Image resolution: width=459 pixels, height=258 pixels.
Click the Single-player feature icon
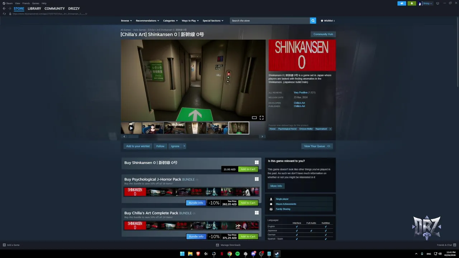tap(271, 199)
